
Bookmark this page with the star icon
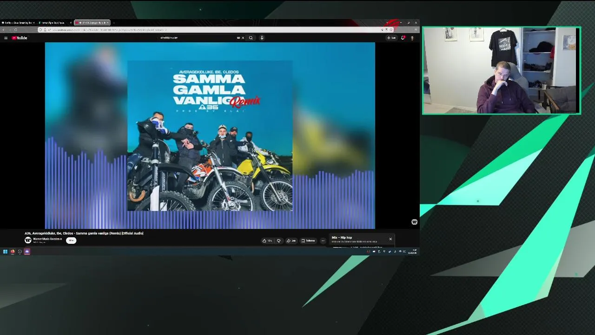click(391, 30)
